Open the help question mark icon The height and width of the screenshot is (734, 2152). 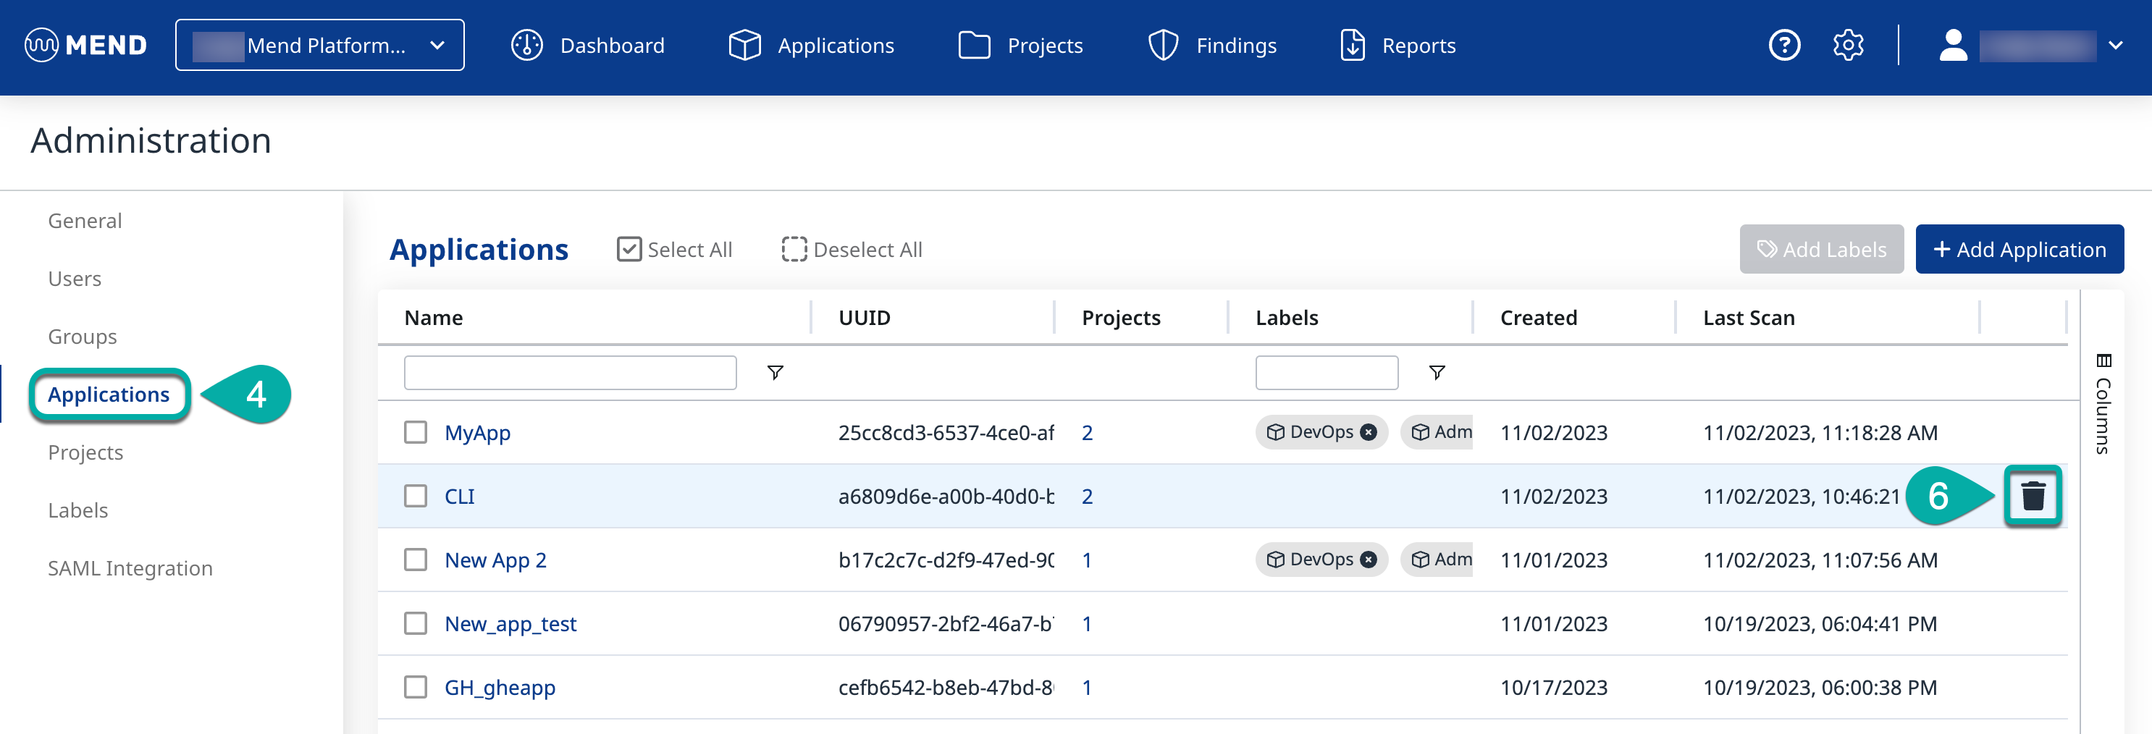(x=1783, y=45)
